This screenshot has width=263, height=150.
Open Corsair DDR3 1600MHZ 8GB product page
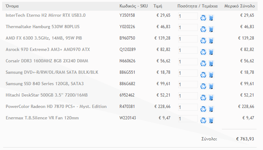47,61
